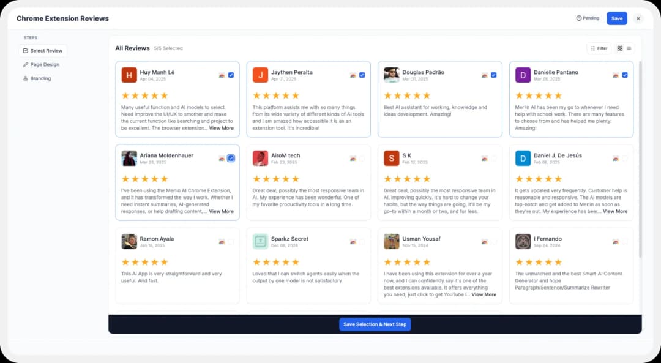Deselect Ariana Moldenhauer's review

231,158
